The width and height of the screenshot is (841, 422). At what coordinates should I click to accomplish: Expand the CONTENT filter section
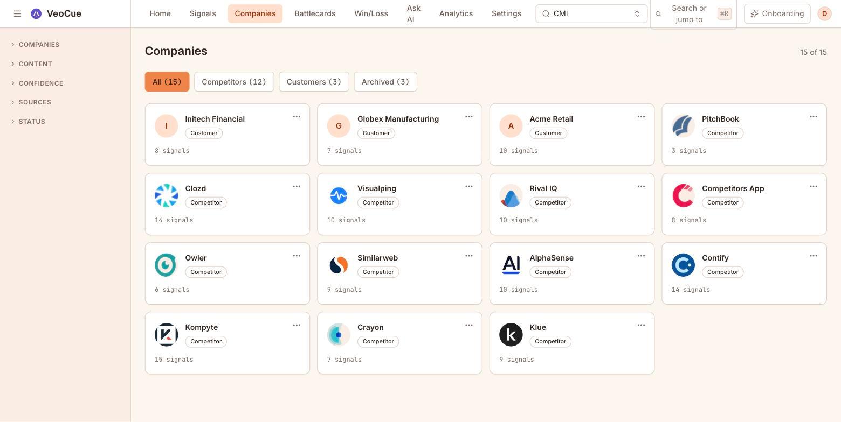[32, 64]
